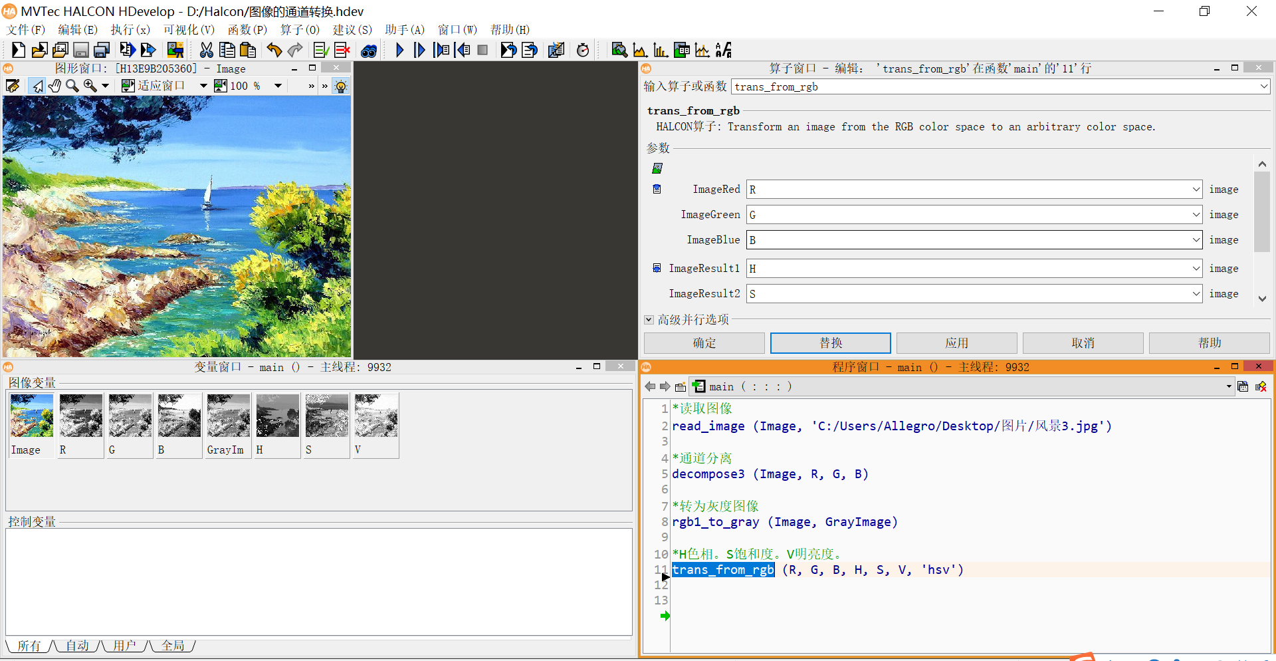Toggle the light bulb tooltip icon
Viewport: 1276px width, 661px height.
coord(341,86)
